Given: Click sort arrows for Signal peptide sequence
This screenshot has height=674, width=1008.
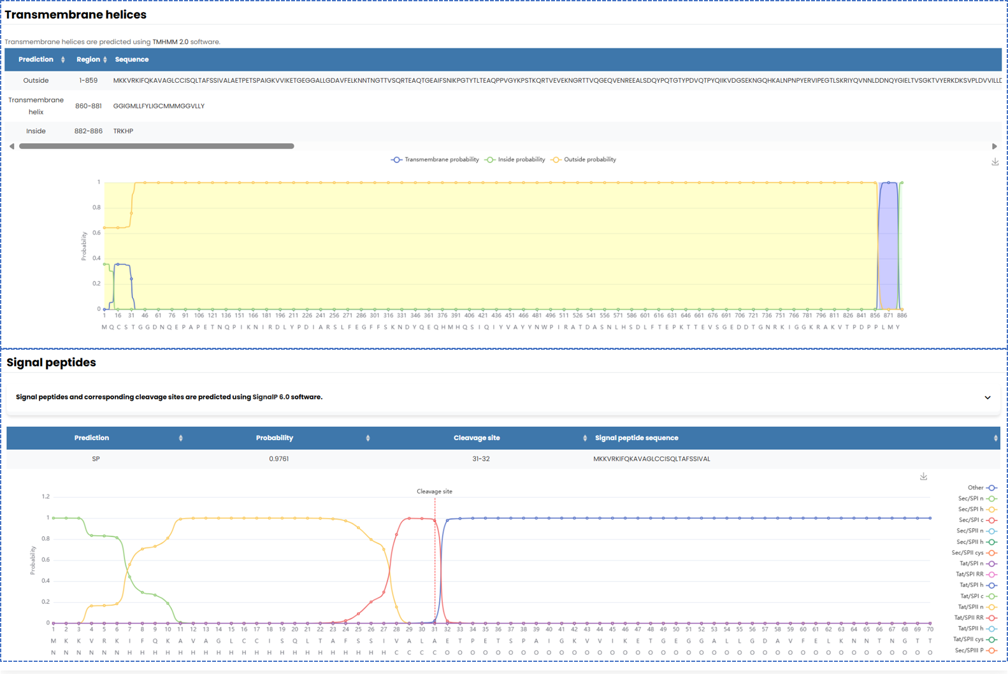Looking at the screenshot, I should click(x=995, y=438).
